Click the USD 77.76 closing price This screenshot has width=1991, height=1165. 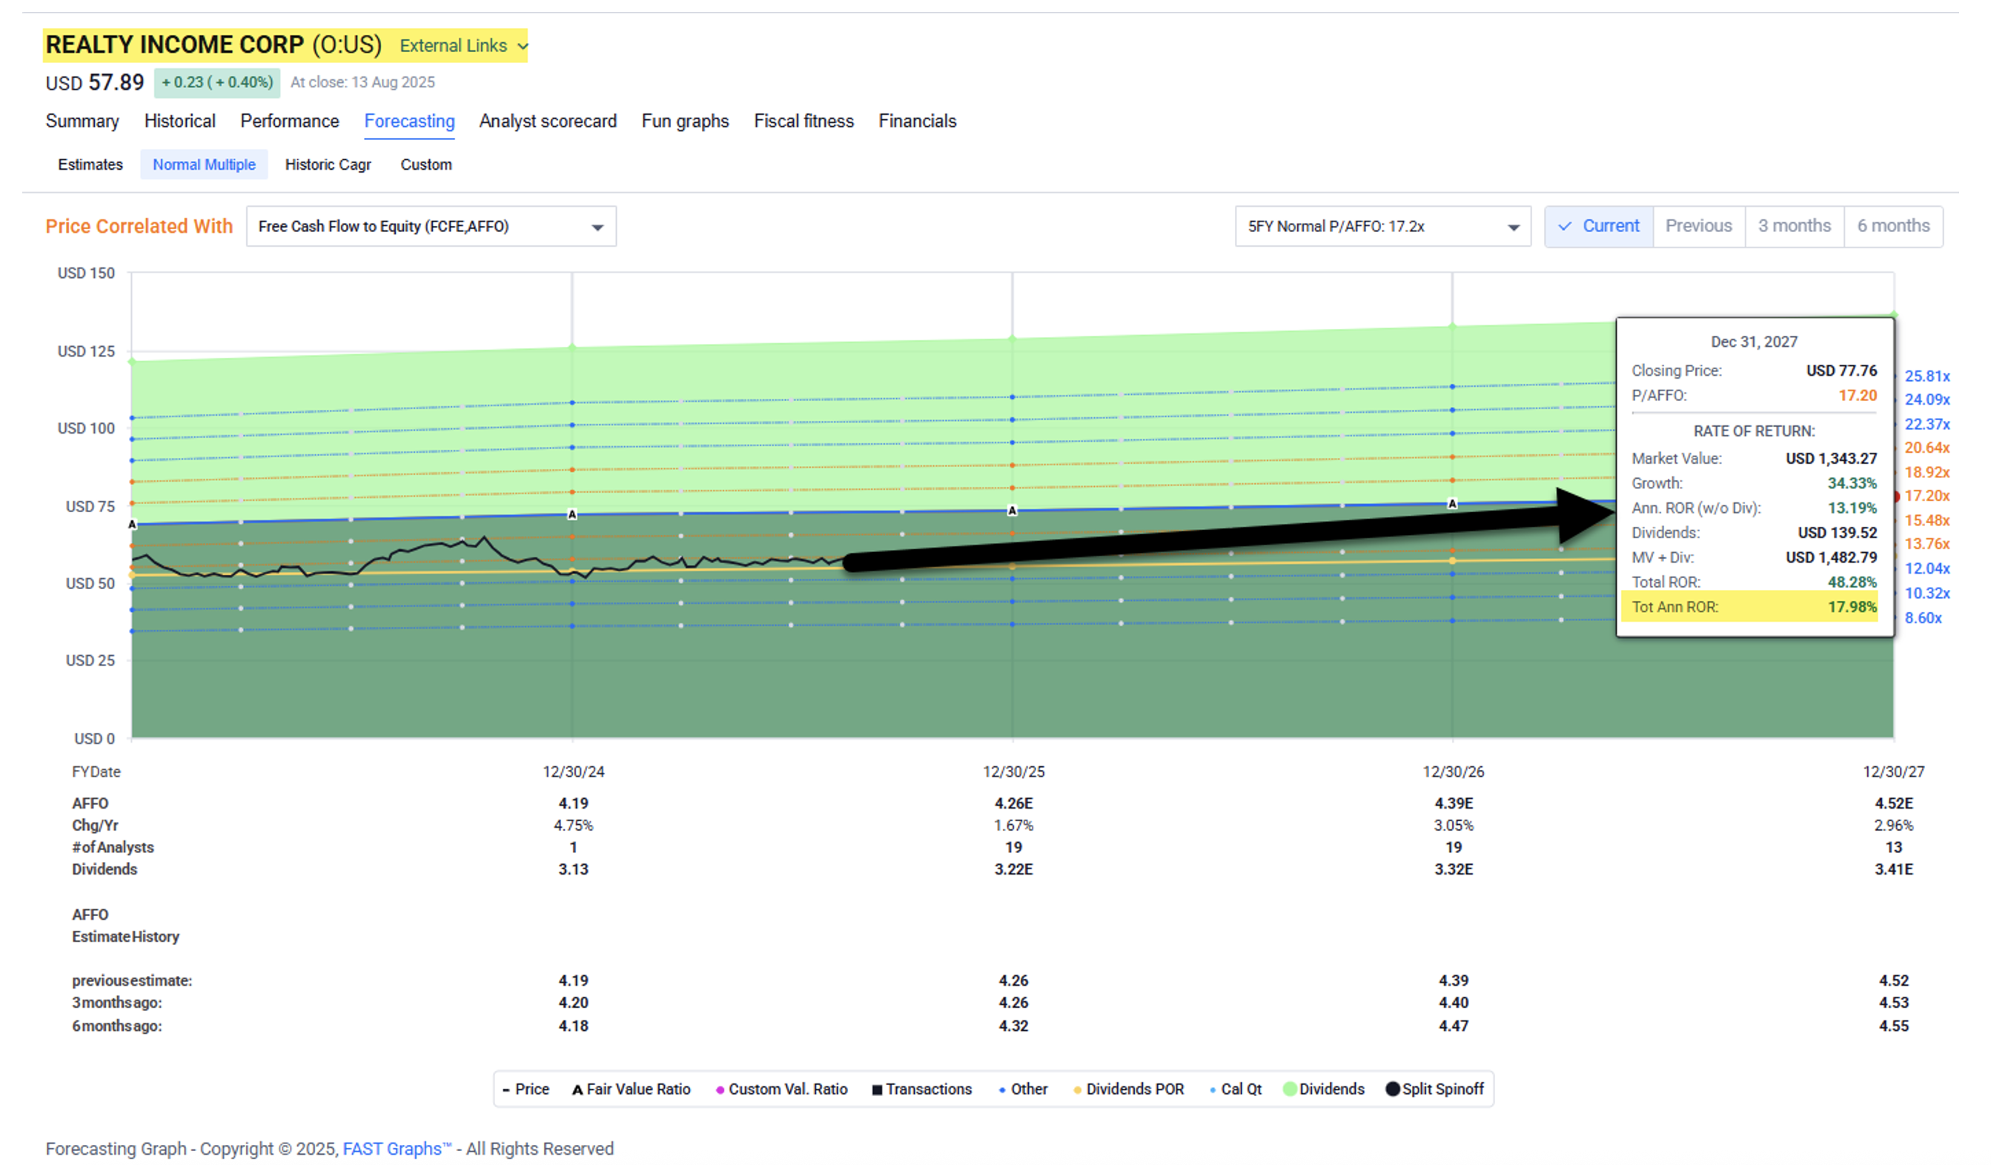point(1841,371)
